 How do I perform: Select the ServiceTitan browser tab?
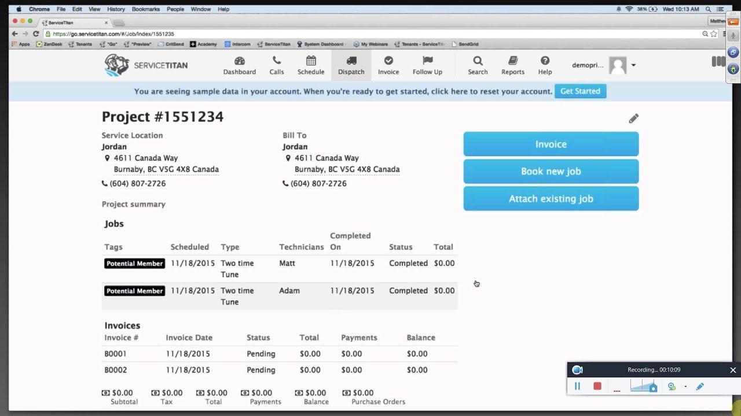pyautogui.click(x=75, y=23)
